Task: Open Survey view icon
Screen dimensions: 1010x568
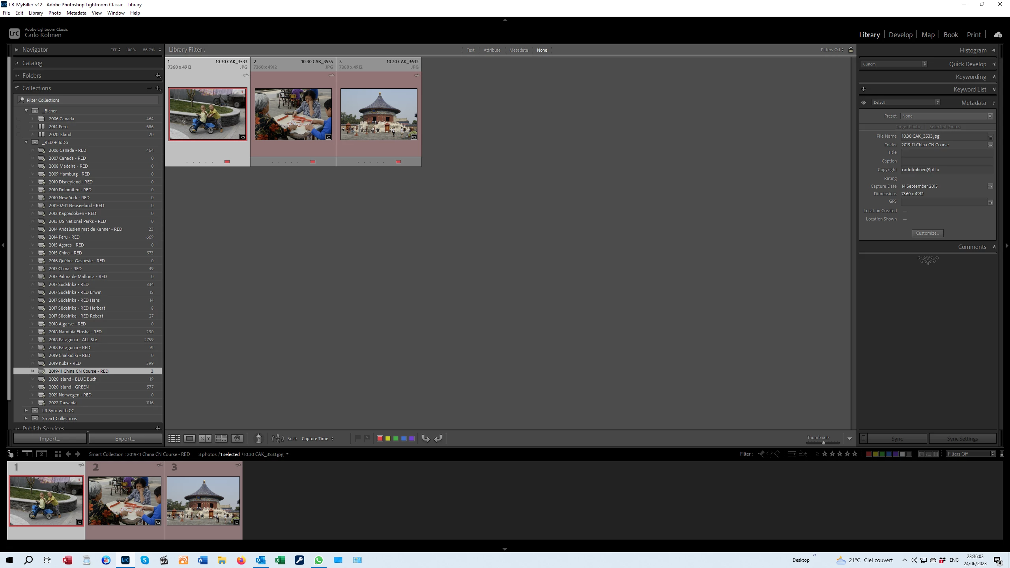Action: 221,438
